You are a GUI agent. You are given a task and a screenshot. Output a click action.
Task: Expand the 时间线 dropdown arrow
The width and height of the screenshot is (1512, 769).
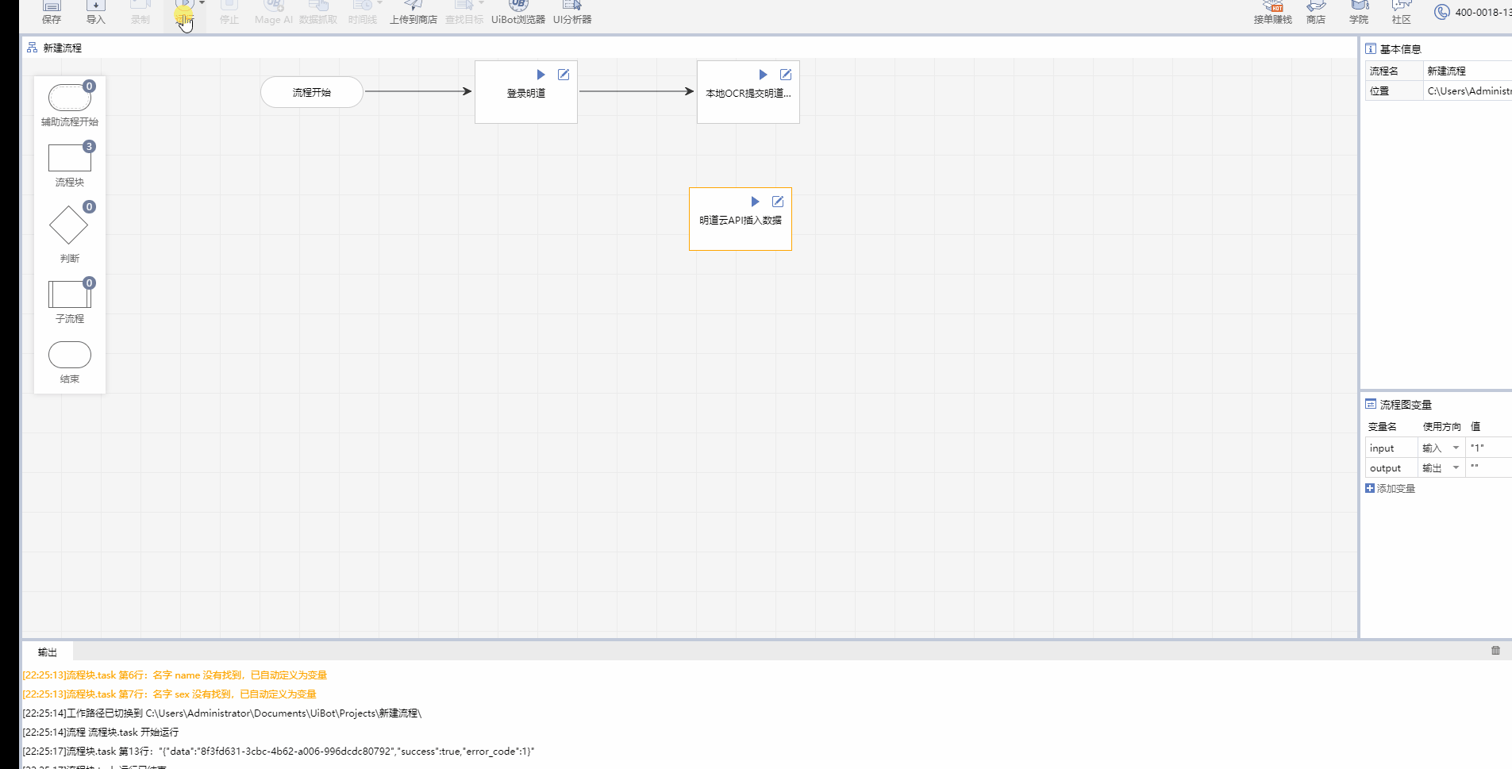coord(379,3)
